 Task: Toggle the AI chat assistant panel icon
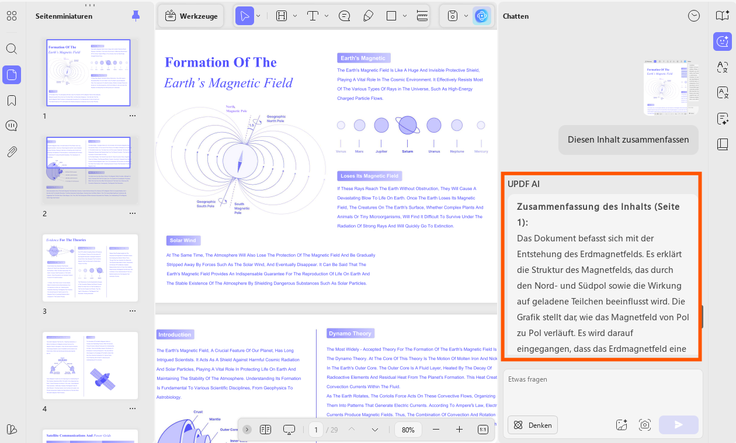pos(723,41)
